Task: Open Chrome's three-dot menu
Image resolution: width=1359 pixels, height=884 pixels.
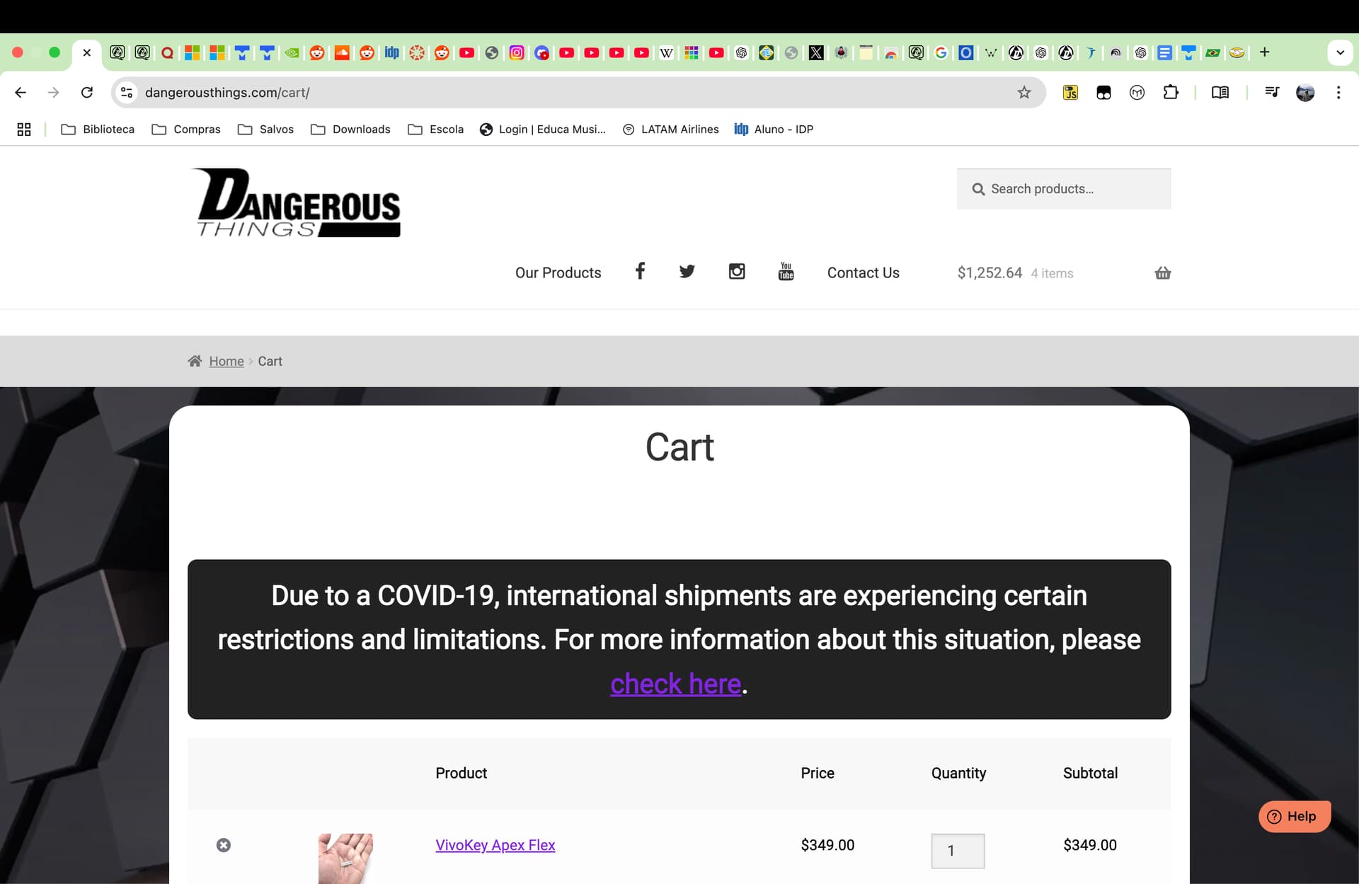Action: point(1338,93)
